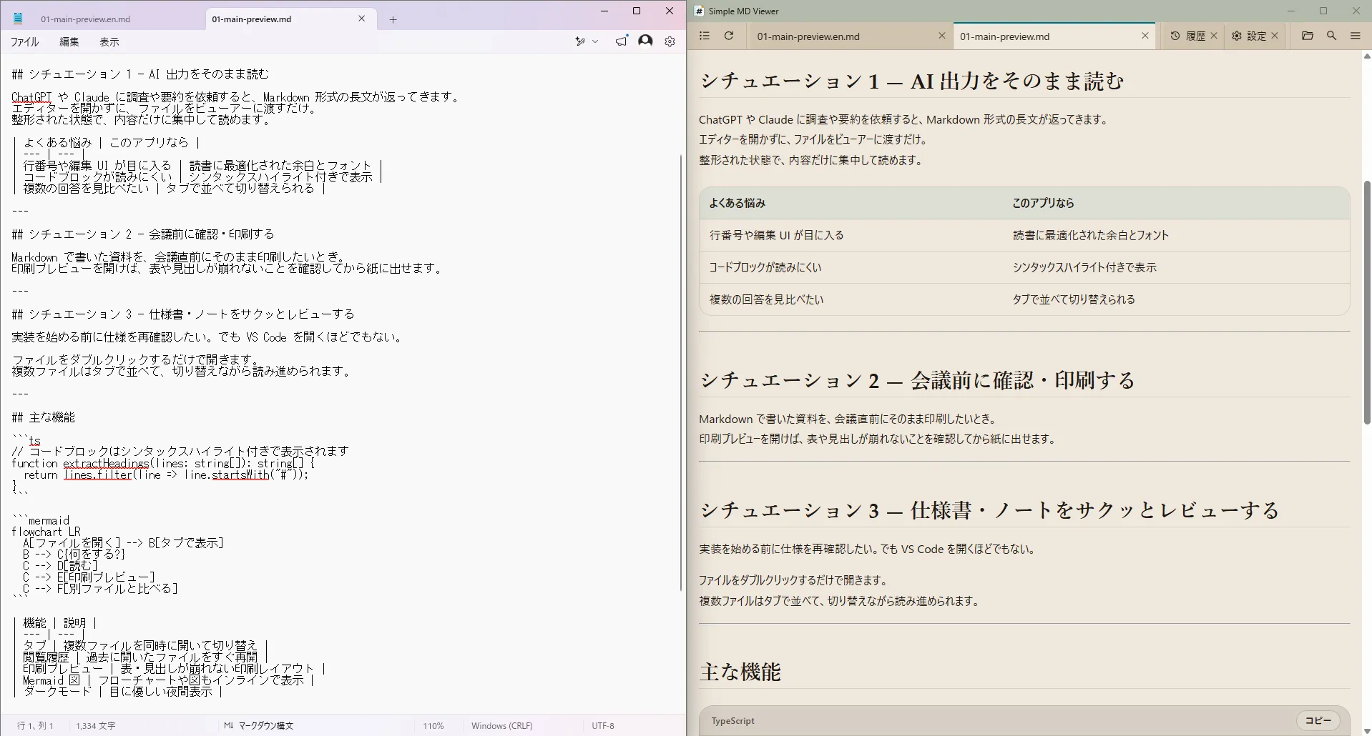Close the 設定 tab in Simple MD Viewer

[x=1275, y=36]
